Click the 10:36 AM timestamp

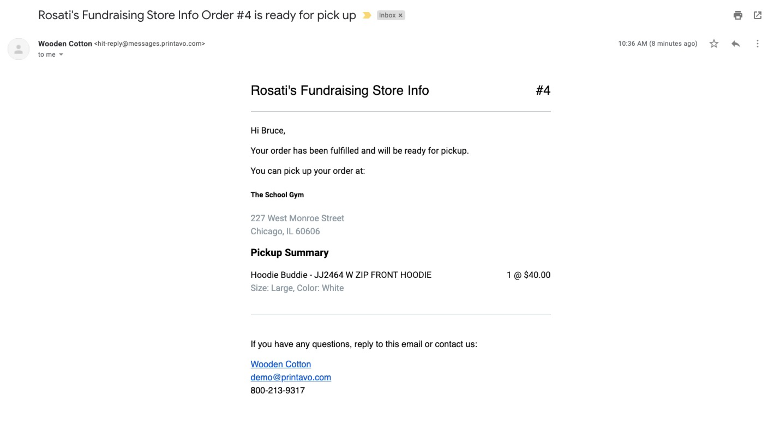[657, 44]
